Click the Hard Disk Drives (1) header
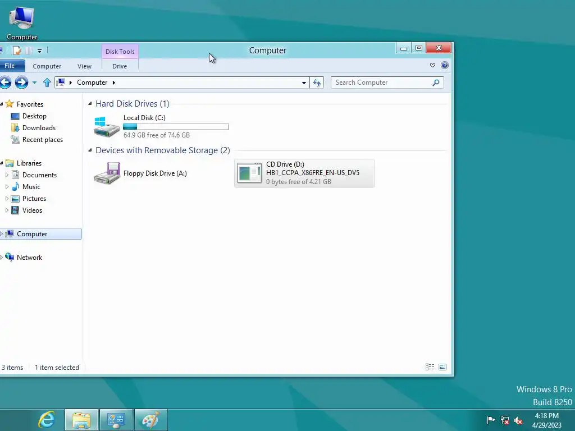The height and width of the screenshot is (431, 575). pyautogui.click(x=133, y=104)
